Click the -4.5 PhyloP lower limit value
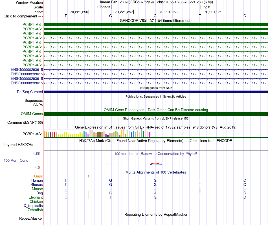Viewport: 268px width, 225px height. (37, 168)
